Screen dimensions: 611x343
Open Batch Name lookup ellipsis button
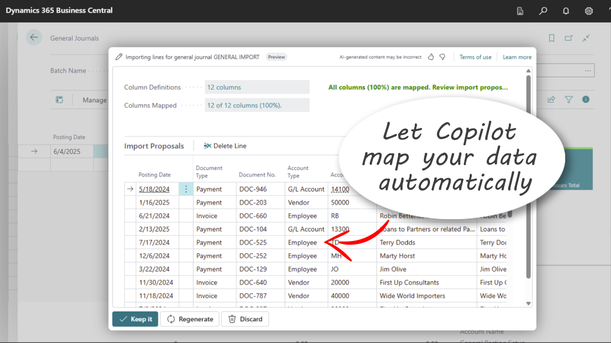[x=588, y=71]
